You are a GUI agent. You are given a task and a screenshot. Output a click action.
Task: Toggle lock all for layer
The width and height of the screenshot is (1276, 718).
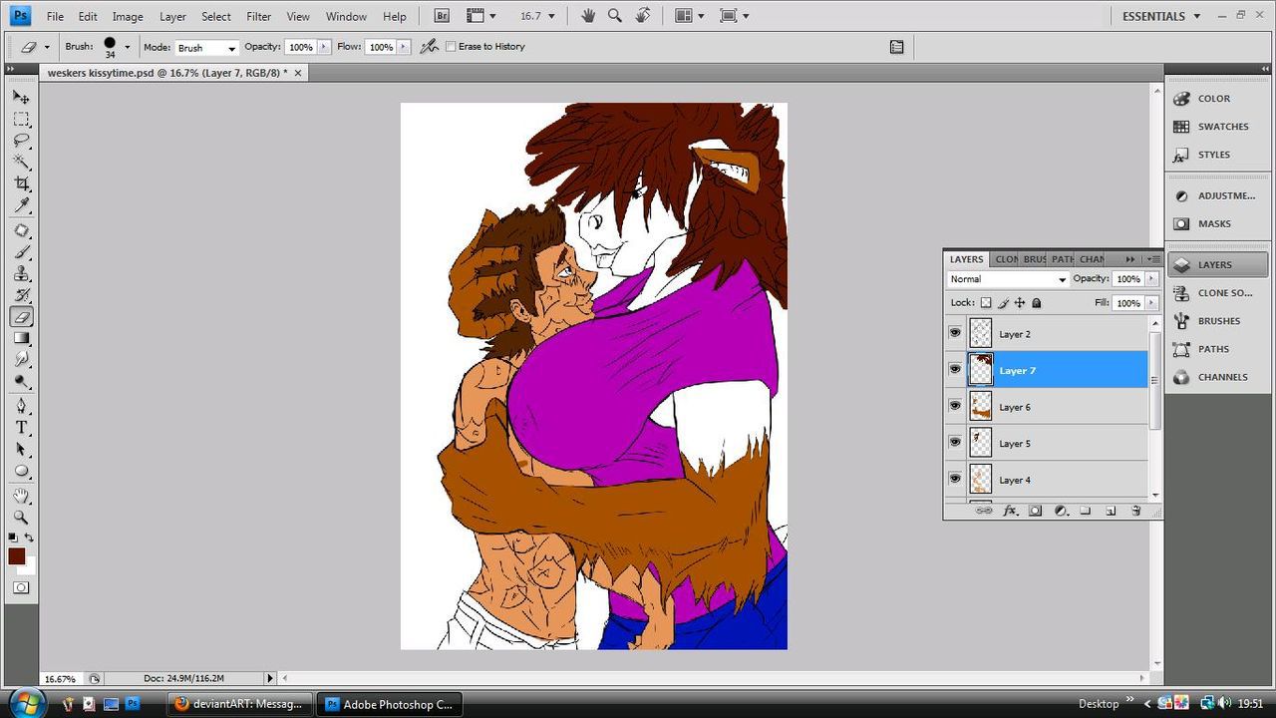[x=1037, y=303]
